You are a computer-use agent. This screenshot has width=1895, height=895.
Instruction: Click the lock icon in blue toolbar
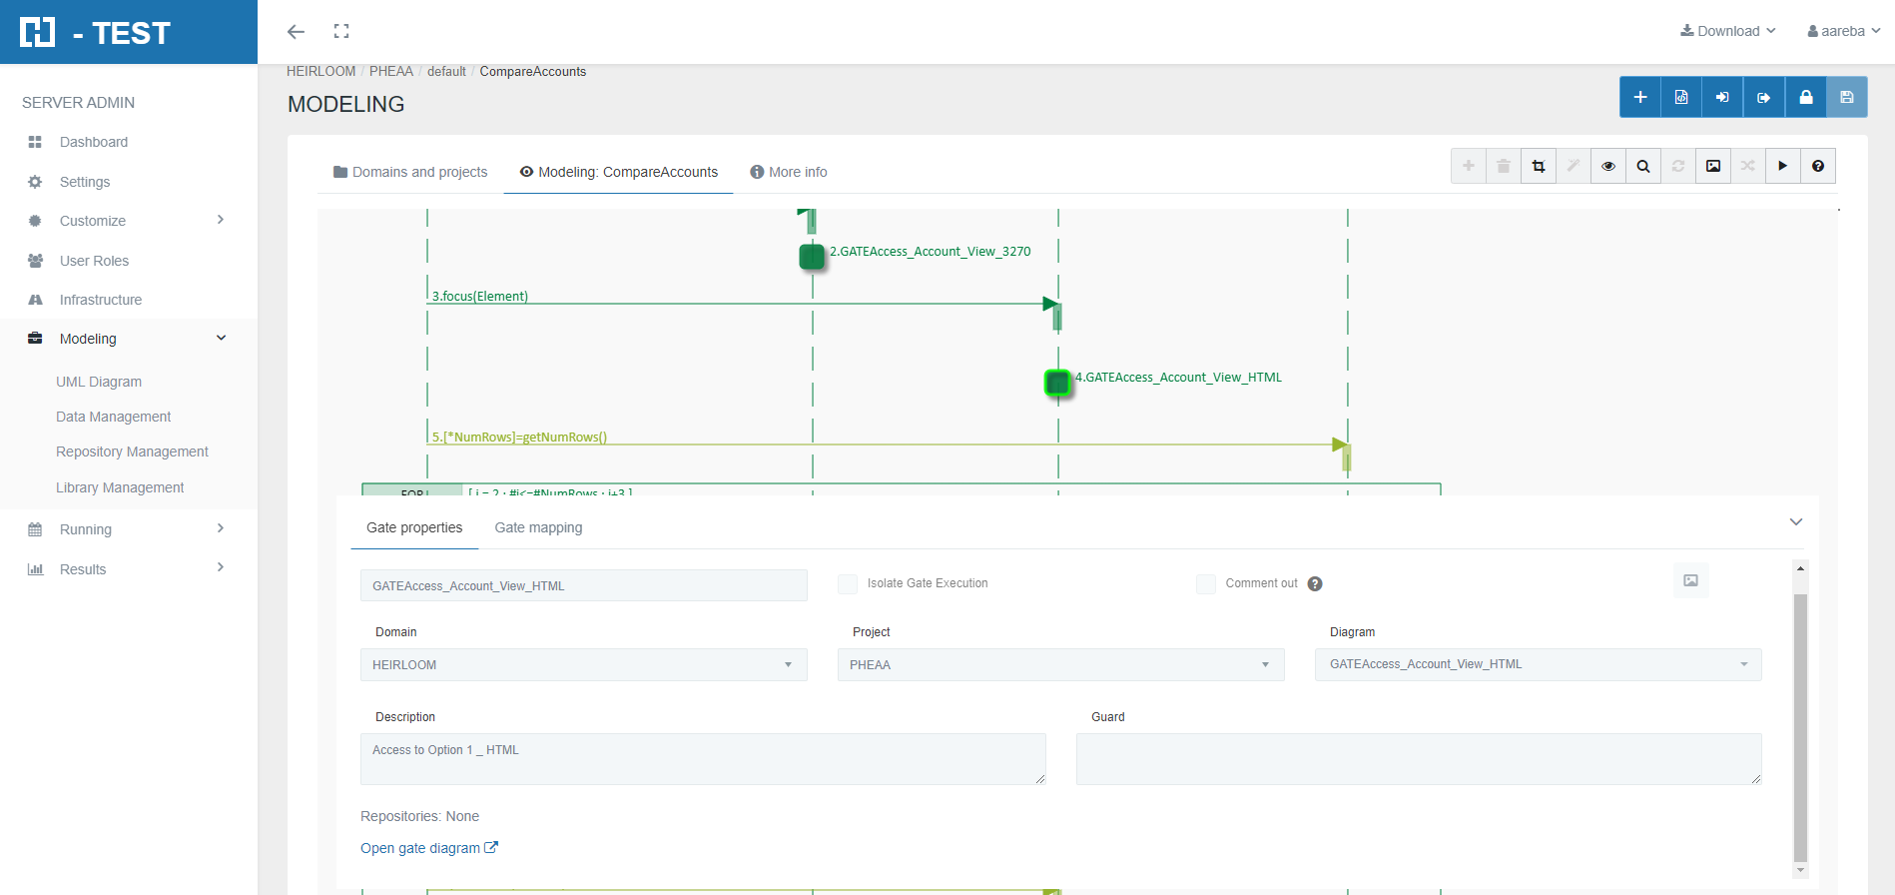[x=1805, y=97]
